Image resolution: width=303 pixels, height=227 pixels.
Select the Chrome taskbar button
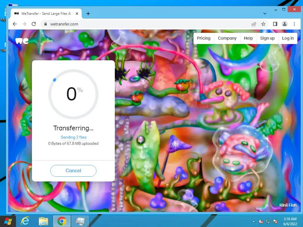click(x=62, y=221)
